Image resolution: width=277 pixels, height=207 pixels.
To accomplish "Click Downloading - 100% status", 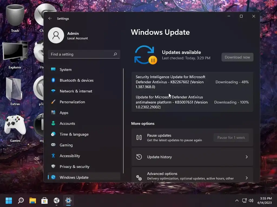I will click(x=232, y=102).
